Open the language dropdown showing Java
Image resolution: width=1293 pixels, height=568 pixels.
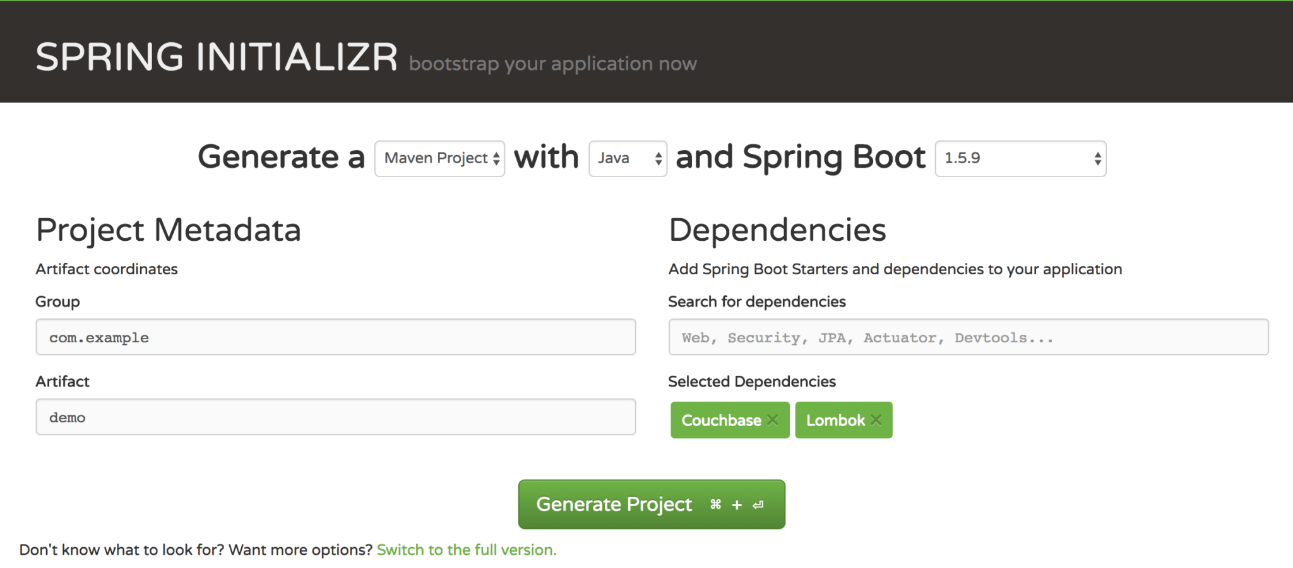point(628,158)
